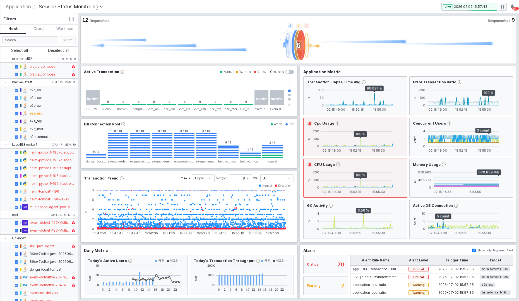The image size is (519, 301).
Task: Show info for GC Activity
Action: tap(331, 206)
